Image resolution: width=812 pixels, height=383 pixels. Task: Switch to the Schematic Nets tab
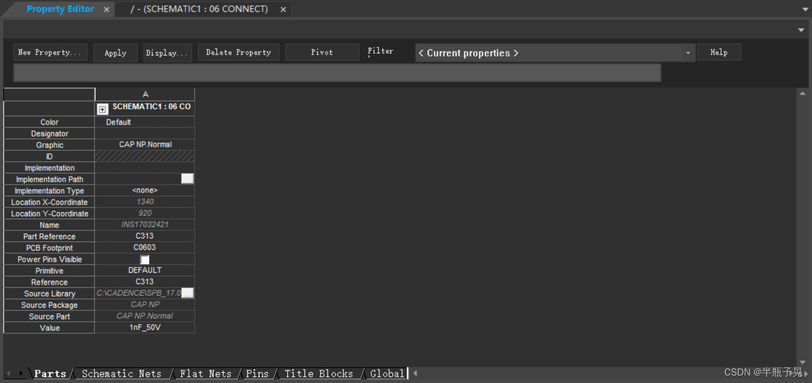[x=121, y=374]
